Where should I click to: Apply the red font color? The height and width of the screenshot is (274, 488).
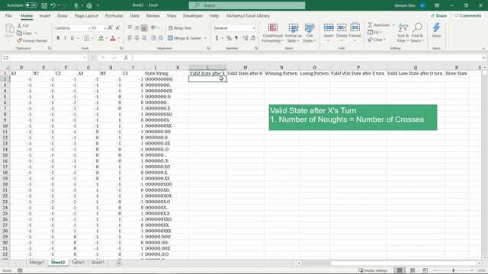click(113, 38)
